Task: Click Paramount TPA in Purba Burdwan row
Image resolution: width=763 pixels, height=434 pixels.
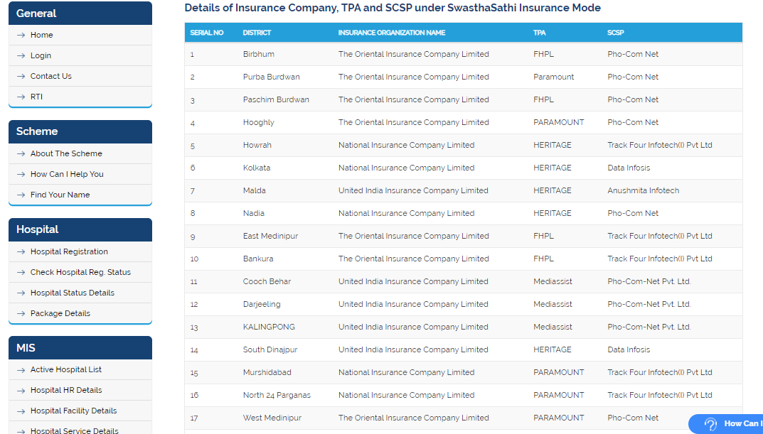Action: (554, 77)
